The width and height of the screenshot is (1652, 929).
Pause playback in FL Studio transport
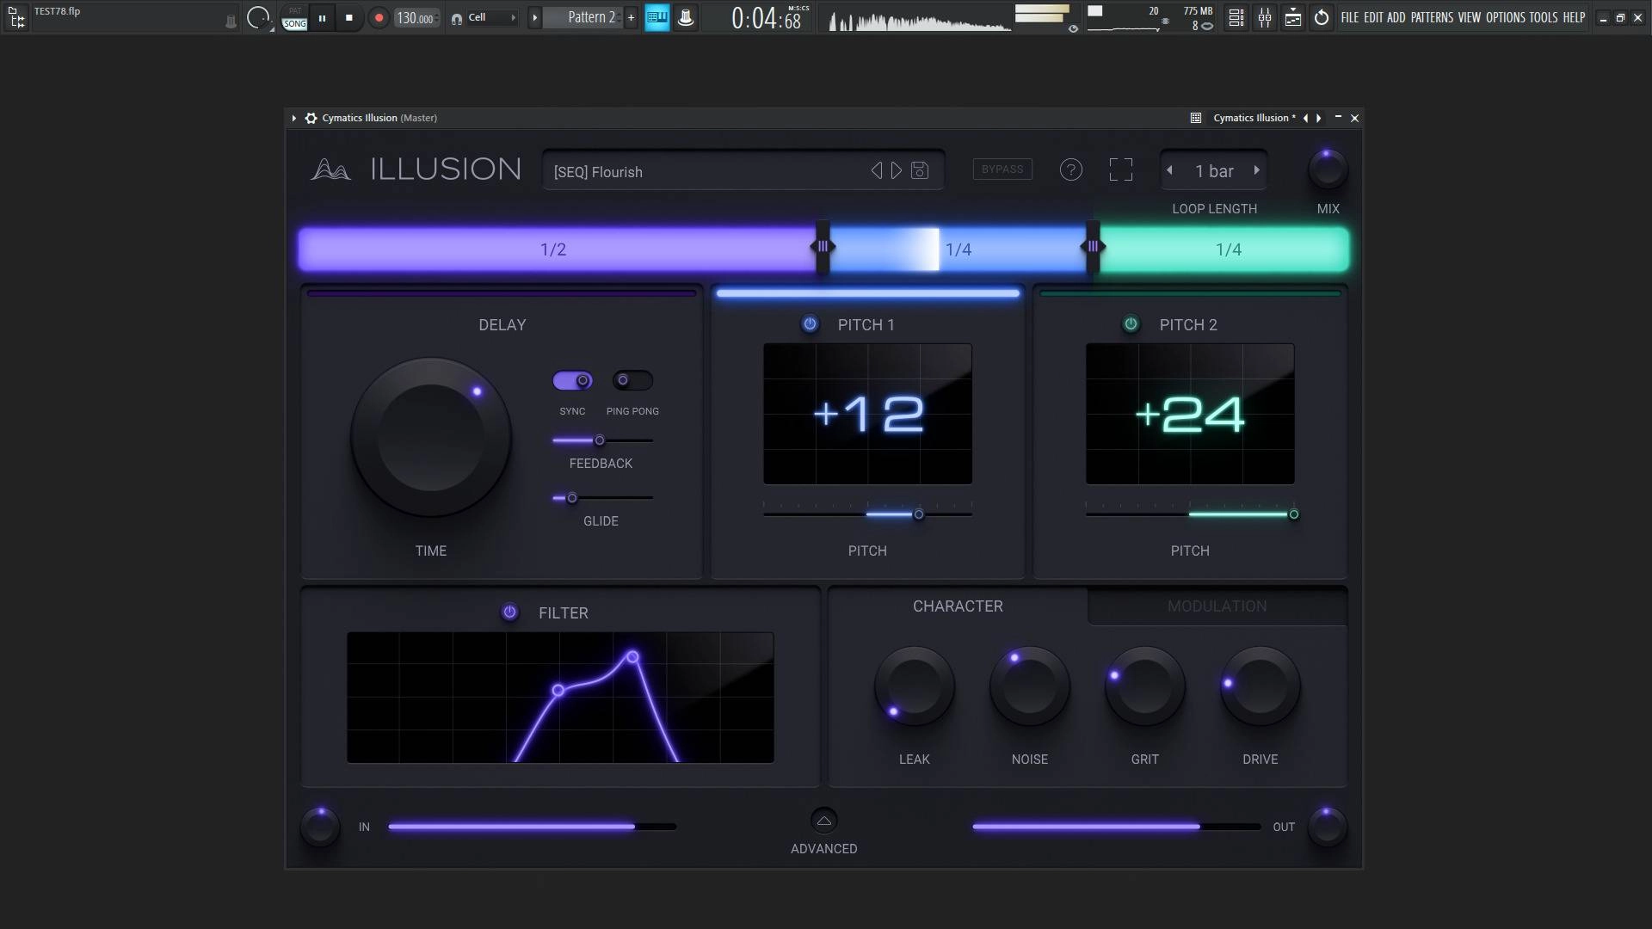322,18
